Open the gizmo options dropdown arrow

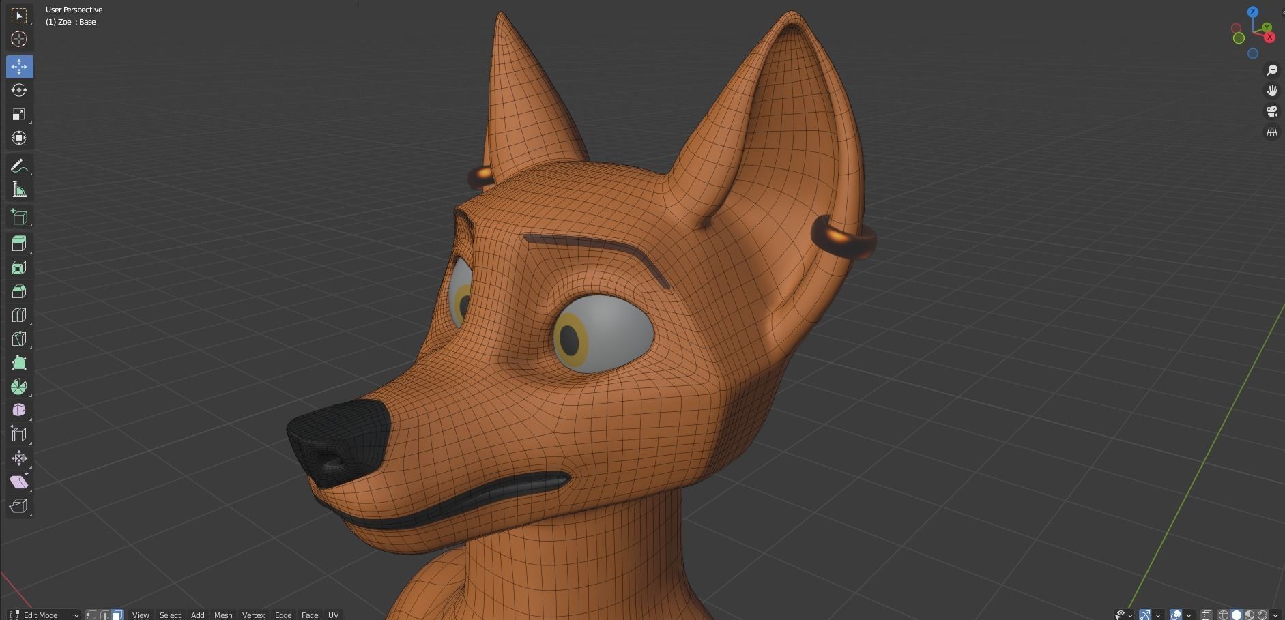coord(1158,615)
